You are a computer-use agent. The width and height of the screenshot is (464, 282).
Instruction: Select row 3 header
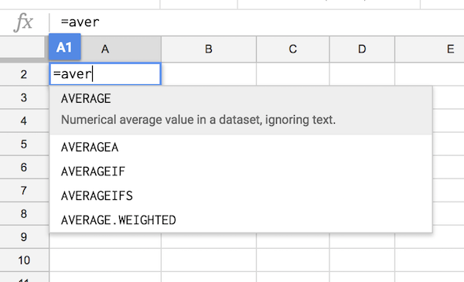tap(24, 97)
